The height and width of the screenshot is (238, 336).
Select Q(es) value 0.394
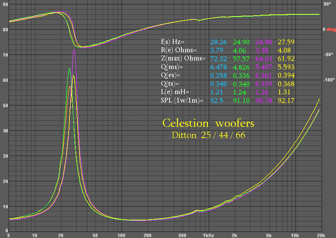tap(286, 75)
